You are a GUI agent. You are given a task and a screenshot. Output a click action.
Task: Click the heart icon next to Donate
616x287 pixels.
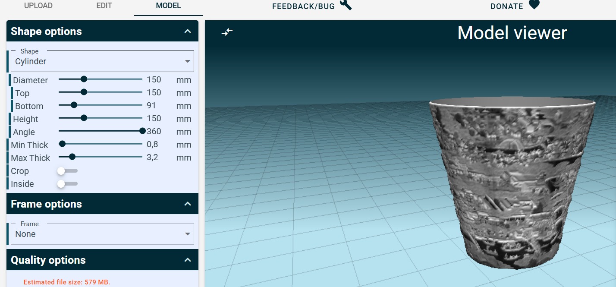tap(534, 5)
